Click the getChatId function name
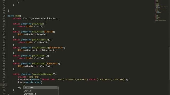The image size is (170, 95). pos(37,24)
